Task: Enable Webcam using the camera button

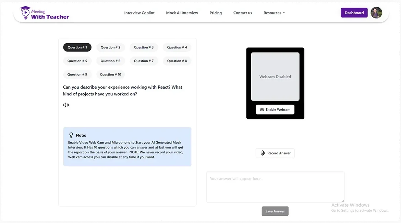Action: [x=275, y=109]
